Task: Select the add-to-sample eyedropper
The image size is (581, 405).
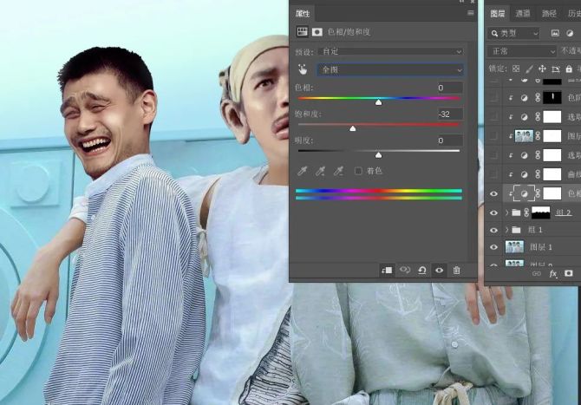Action: [321, 171]
